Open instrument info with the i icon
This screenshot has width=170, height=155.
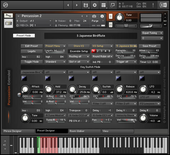102,16
